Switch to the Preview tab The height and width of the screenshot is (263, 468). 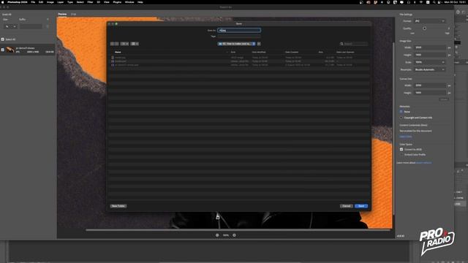(x=62, y=14)
